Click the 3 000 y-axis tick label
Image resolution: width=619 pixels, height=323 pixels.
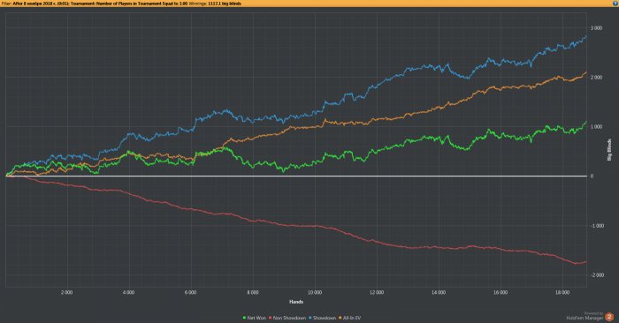(x=597, y=28)
